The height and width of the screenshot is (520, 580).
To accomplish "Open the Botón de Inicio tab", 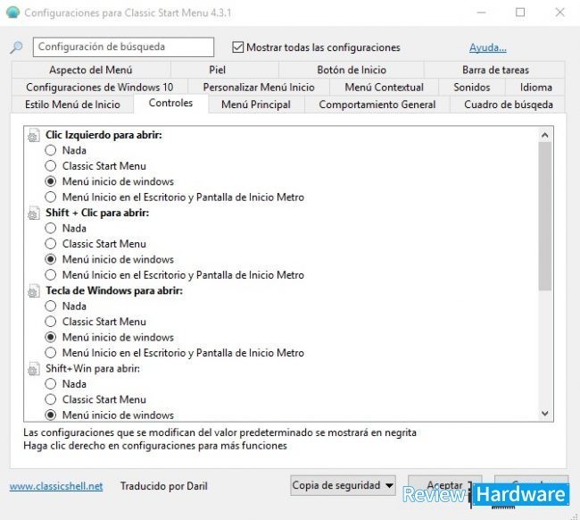I will pyautogui.click(x=352, y=70).
